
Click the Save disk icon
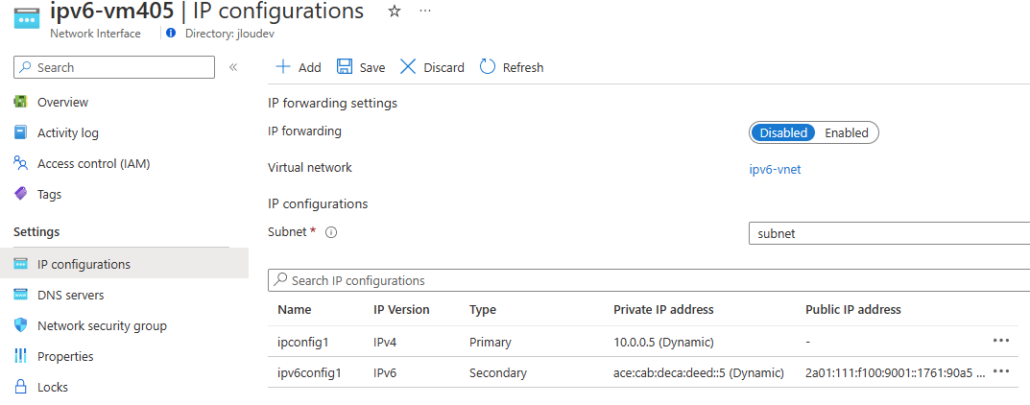pyautogui.click(x=345, y=67)
